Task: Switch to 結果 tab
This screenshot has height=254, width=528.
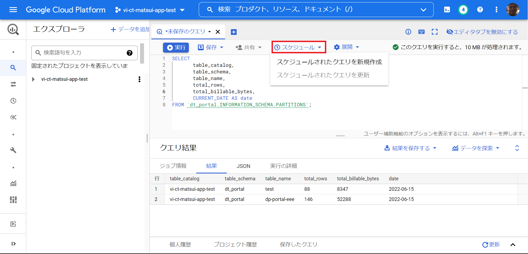Action: point(211,166)
